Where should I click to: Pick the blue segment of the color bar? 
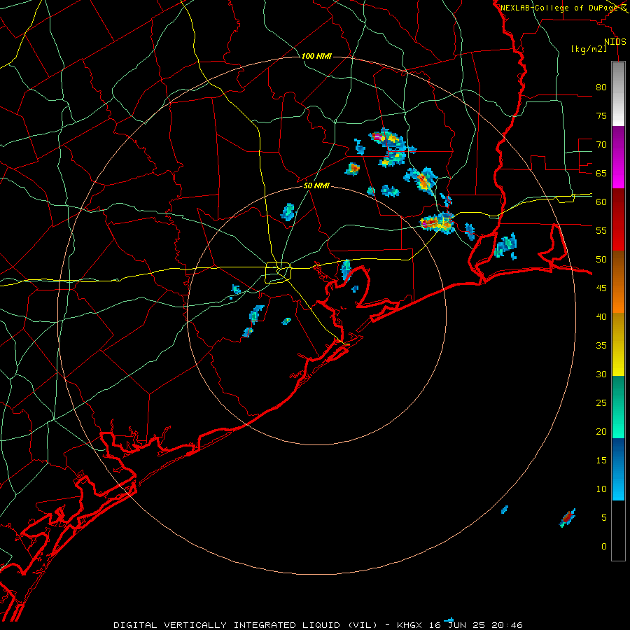pyautogui.click(x=618, y=469)
